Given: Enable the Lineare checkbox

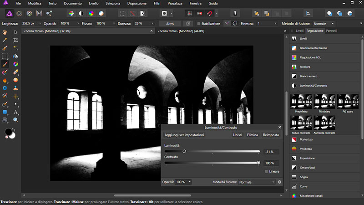Looking at the screenshot, I should pyautogui.click(x=267, y=172).
